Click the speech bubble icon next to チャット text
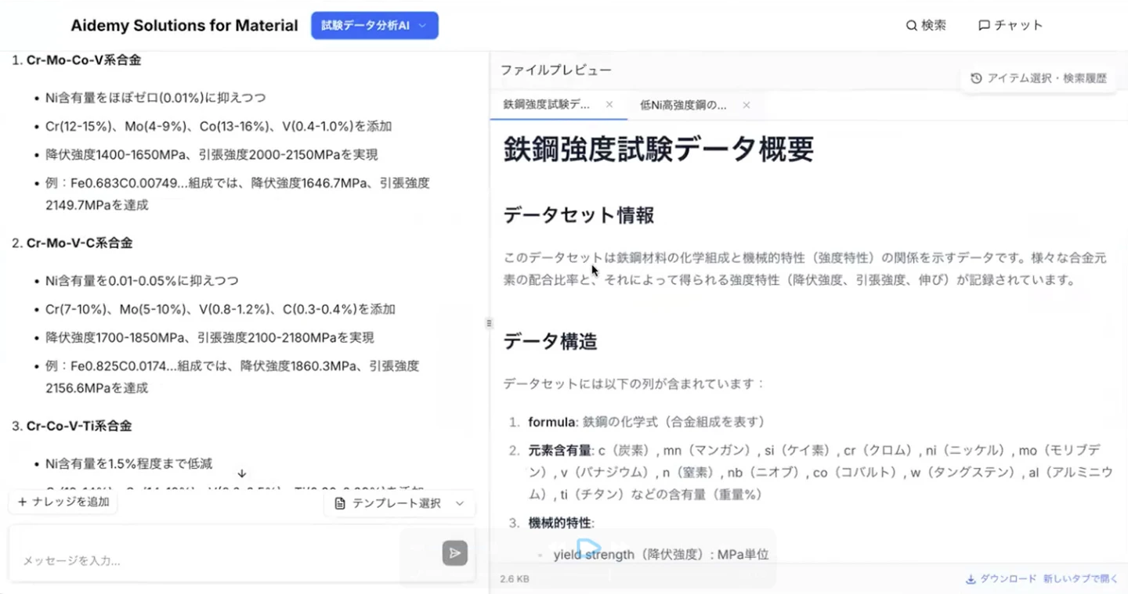The width and height of the screenshot is (1128, 594). (x=983, y=24)
